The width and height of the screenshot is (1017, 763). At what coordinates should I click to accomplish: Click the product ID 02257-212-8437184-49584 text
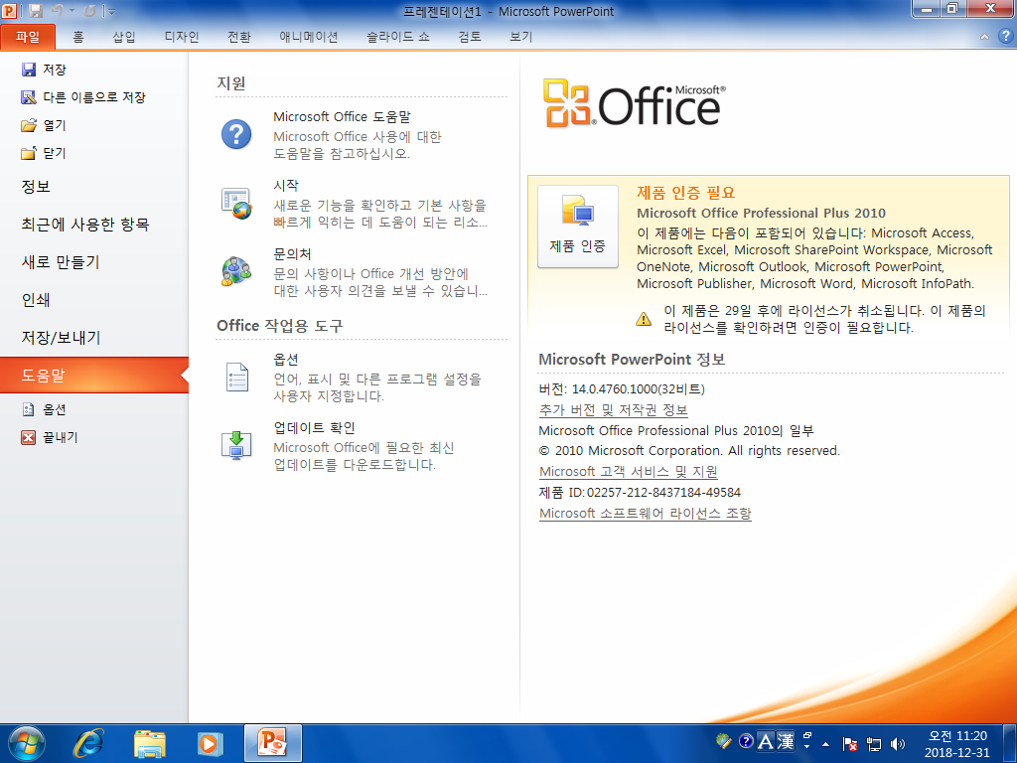coord(663,493)
